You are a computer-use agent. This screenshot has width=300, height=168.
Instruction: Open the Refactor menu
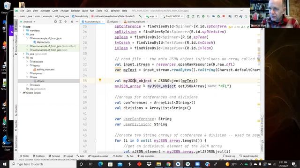click(75, 11)
